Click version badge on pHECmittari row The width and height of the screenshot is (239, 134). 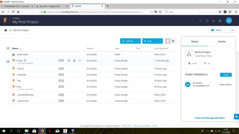(x=61, y=101)
